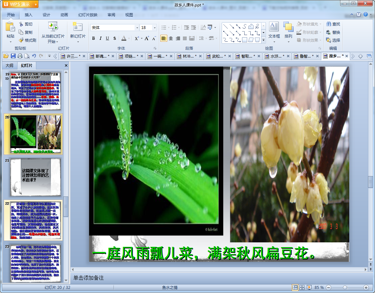Undo the last action

click(x=34, y=56)
